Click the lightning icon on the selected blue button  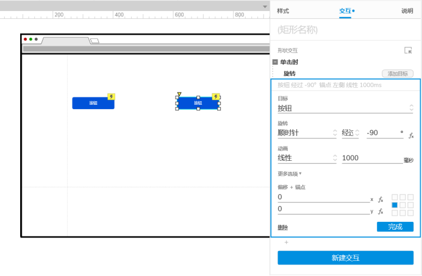(x=216, y=97)
